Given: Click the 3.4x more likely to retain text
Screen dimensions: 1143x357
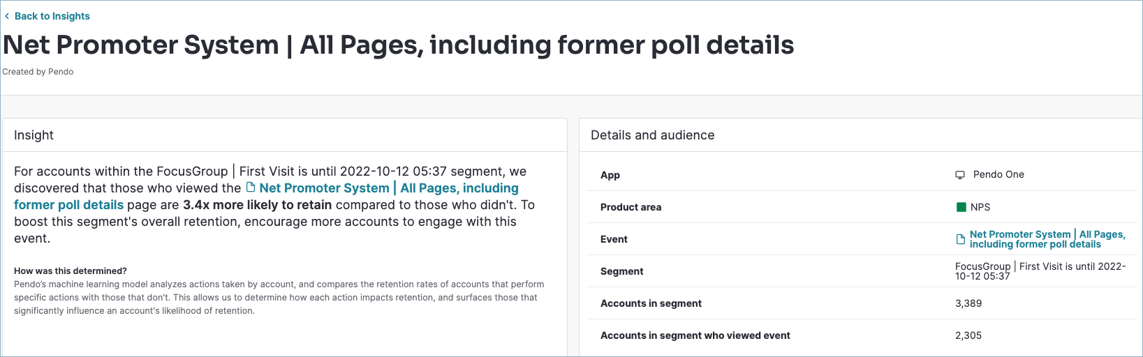Looking at the screenshot, I should point(258,205).
